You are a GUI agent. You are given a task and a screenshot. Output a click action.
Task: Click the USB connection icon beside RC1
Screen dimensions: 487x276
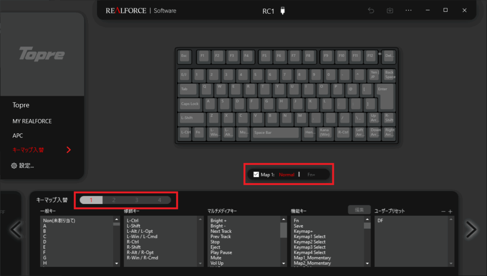click(282, 11)
